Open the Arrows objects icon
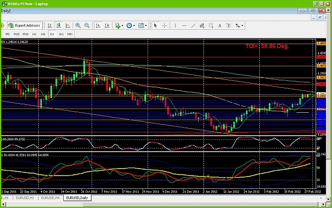This screenshot has height=208, width=332. click(x=238, y=26)
